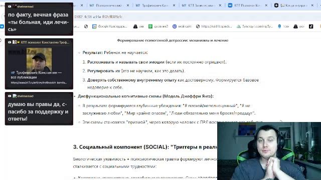321x180 pixels.
Task: Switch to the 'Психологический' b17 browser tab
Action: click(x=108, y=5)
